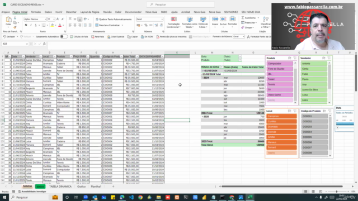The image size is (358, 201).
Task: Open the Geral number format dropdown
Action: pos(162,19)
